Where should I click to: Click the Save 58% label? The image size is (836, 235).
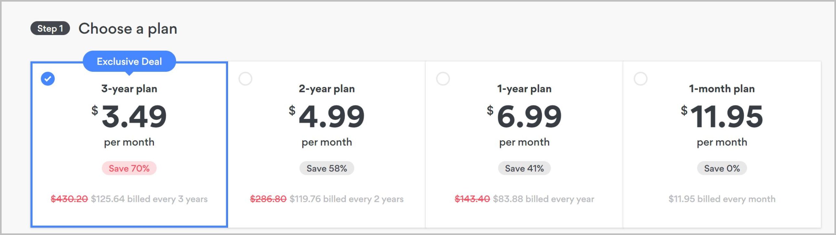[x=327, y=168]
